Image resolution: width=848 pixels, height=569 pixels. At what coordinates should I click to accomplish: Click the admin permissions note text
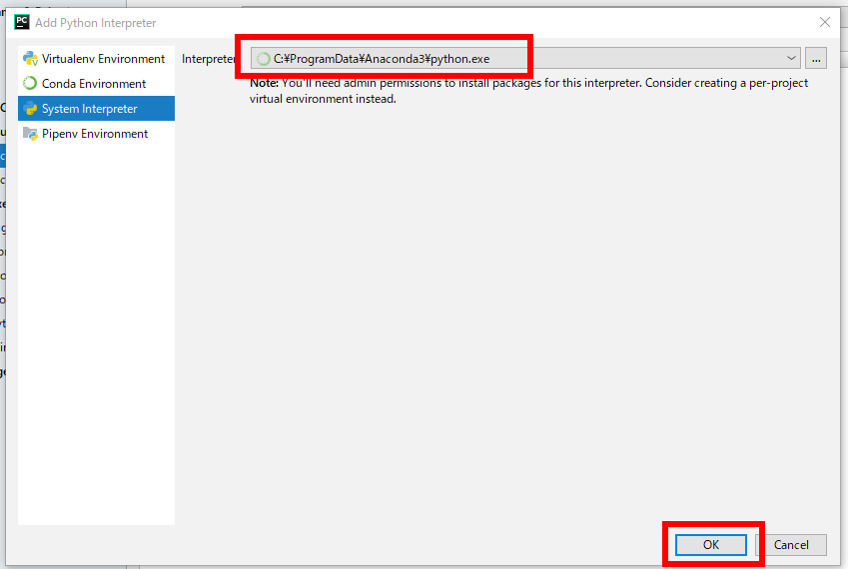coord(529,91)
